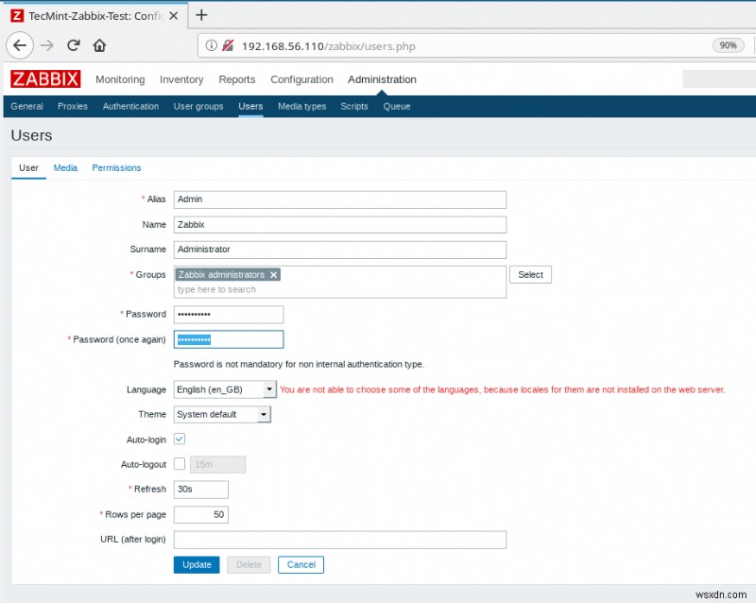Click the browser forward arrow

[x=47, y=45]
